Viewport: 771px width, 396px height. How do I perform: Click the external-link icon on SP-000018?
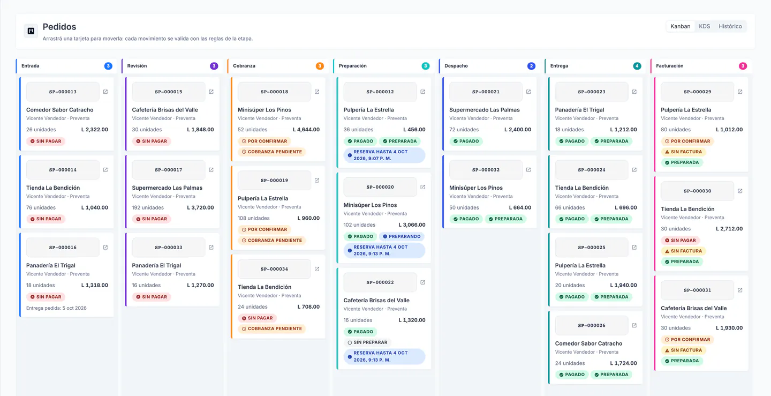click(317, 92)
